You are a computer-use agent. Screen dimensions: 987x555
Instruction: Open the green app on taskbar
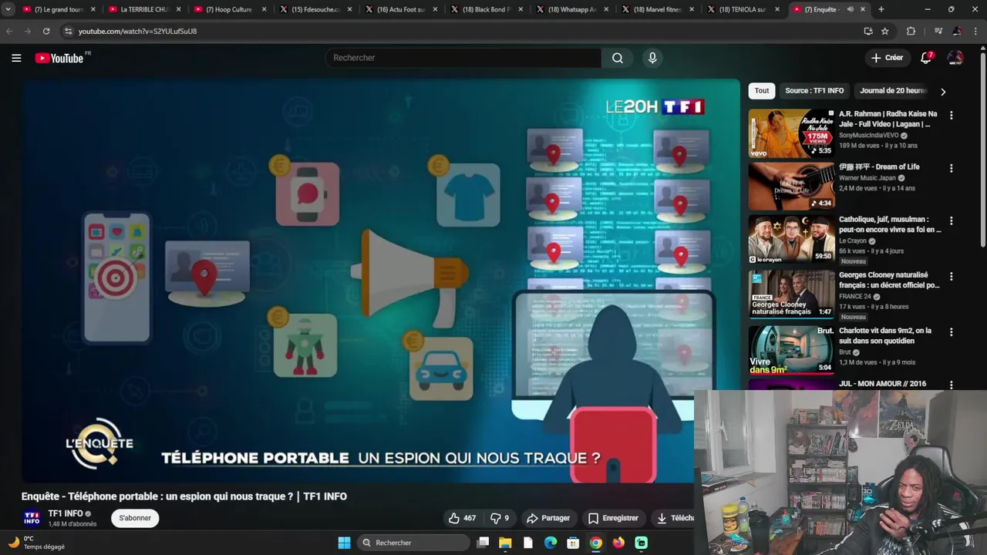click(642, 543)
